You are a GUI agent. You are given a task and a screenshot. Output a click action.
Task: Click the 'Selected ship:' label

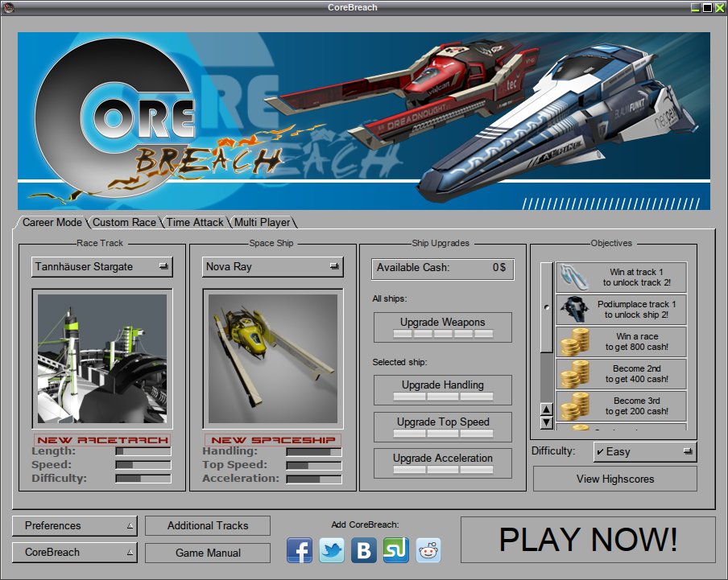(x=399, y=362)
